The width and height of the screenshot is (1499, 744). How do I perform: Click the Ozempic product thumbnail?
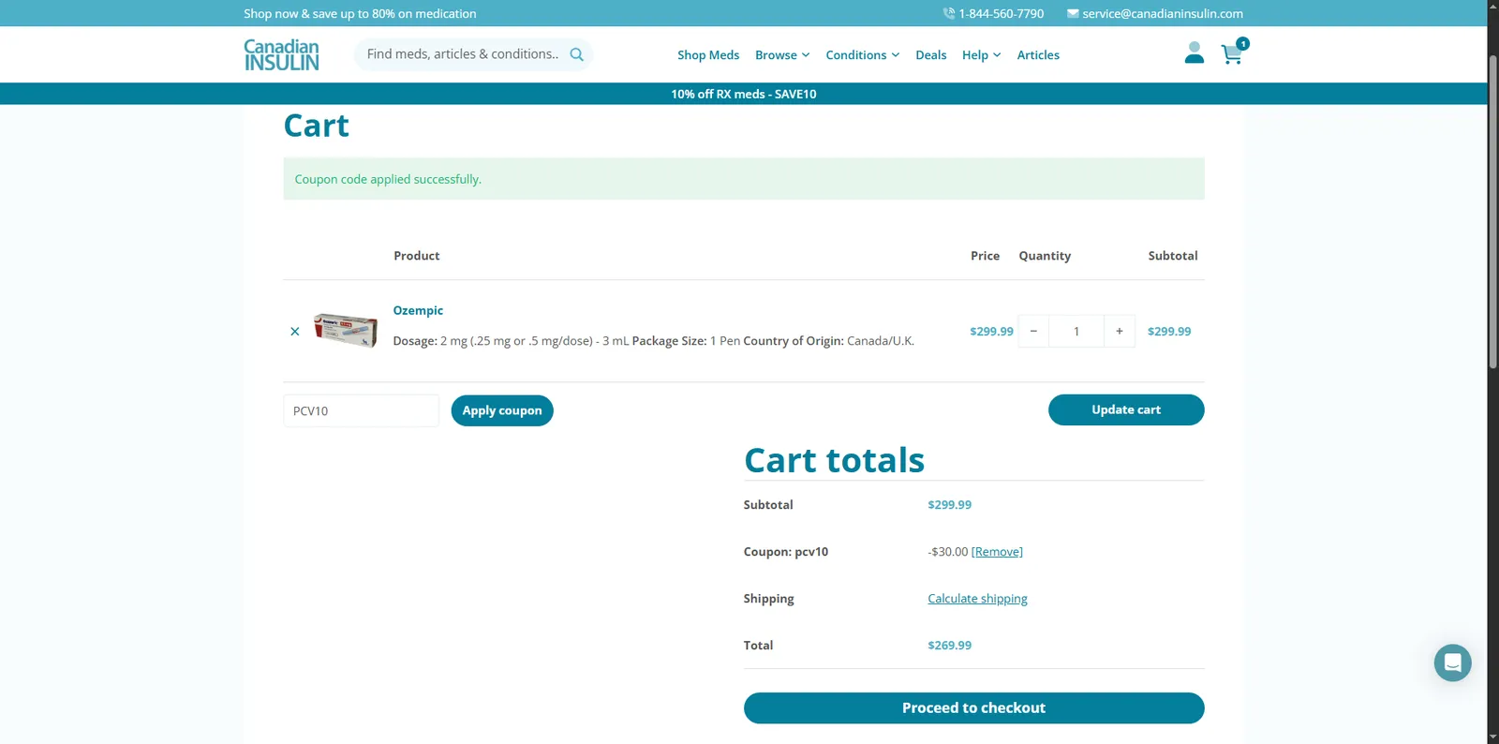point(346,330)
